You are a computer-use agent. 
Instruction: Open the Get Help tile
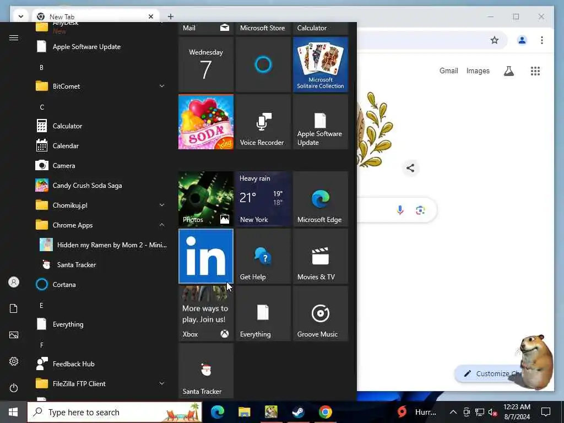click(263, 256)
